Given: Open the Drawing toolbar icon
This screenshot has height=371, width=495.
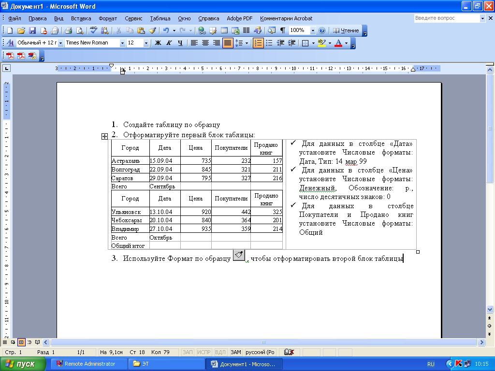Looking at the screenshot, I should (258, 30).
